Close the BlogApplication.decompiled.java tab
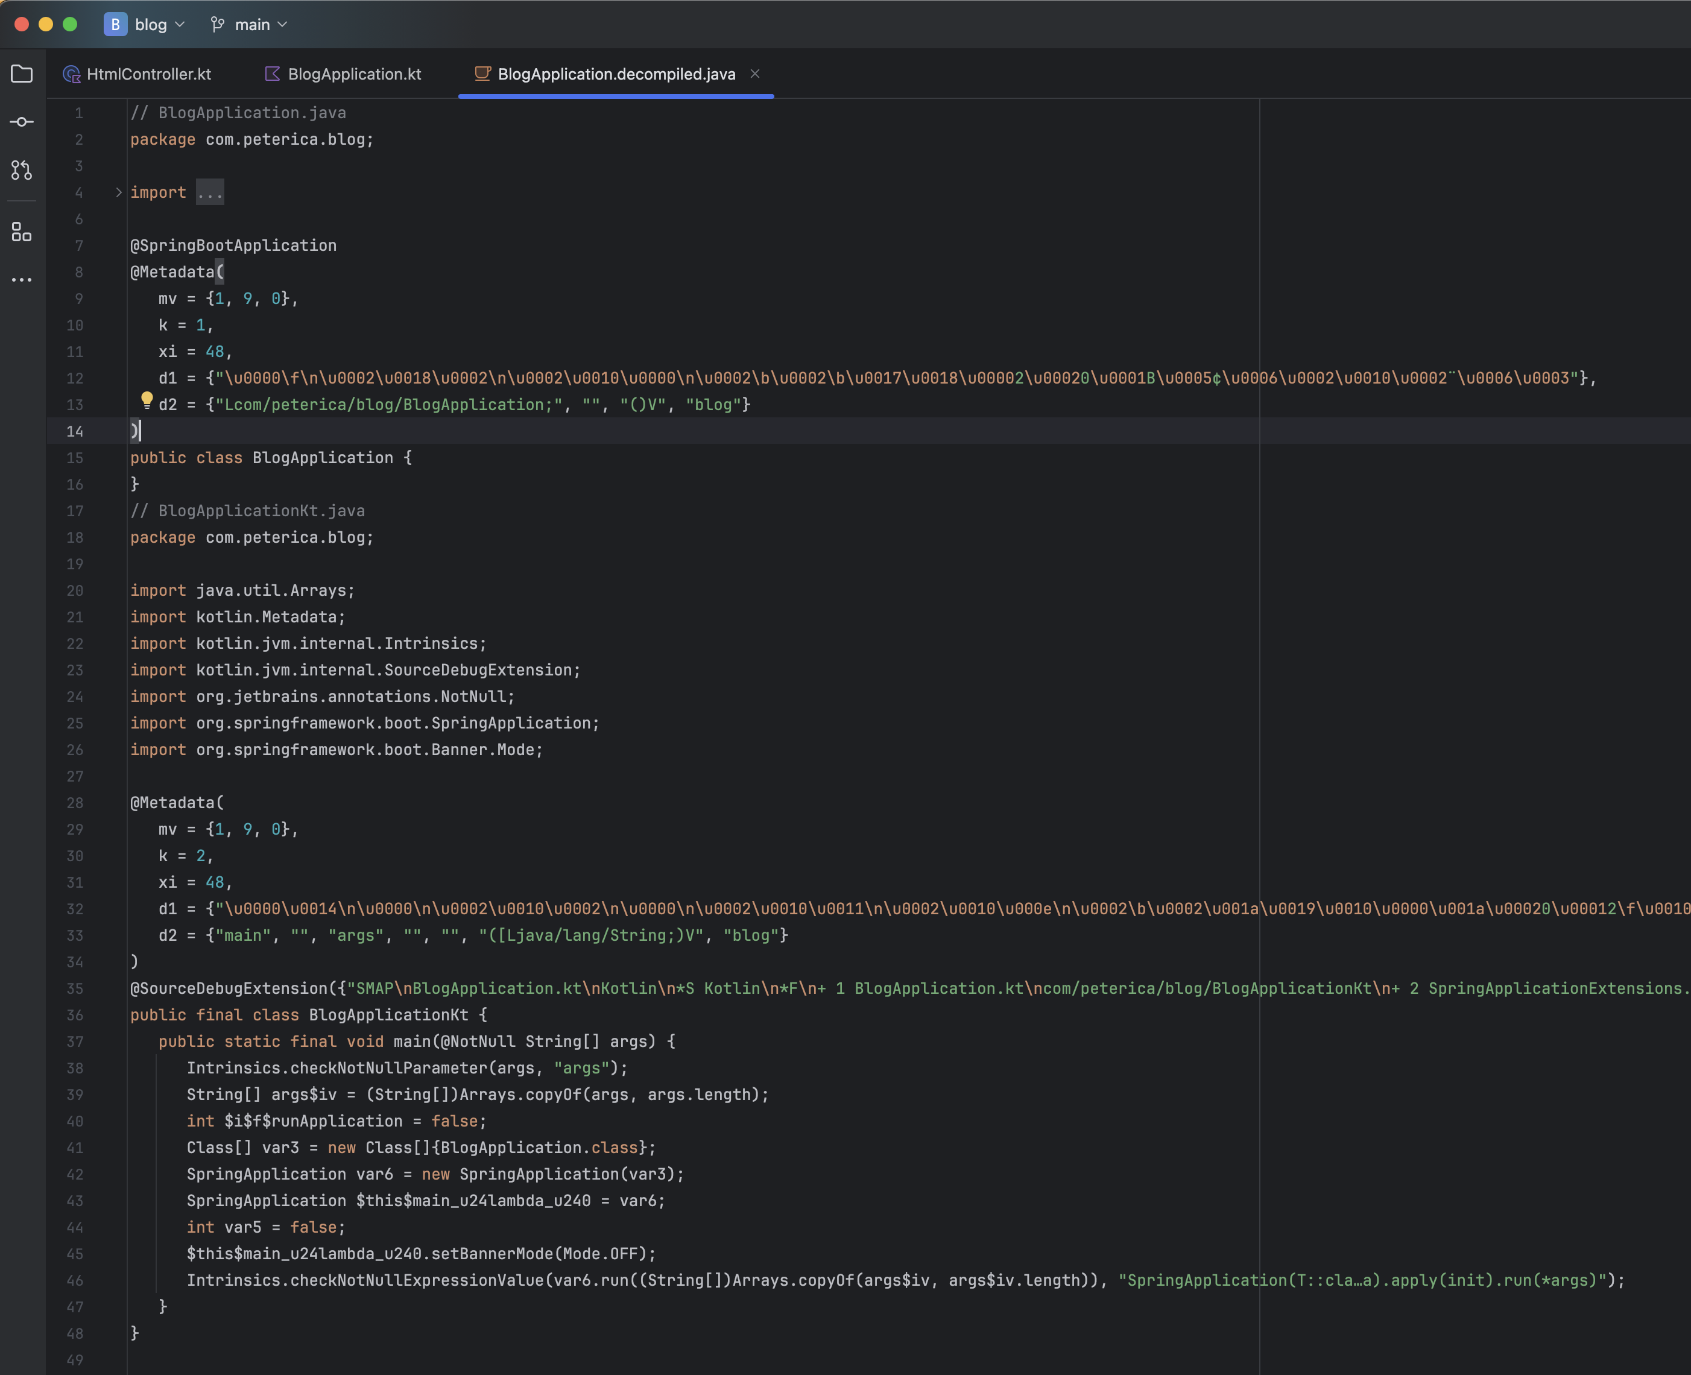The image size is (1691, 1375). (x=755, y=74)
